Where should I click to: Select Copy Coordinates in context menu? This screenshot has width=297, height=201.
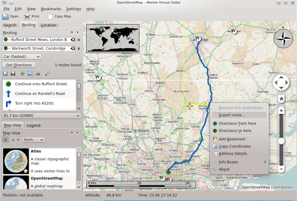[x=239, y=146]
